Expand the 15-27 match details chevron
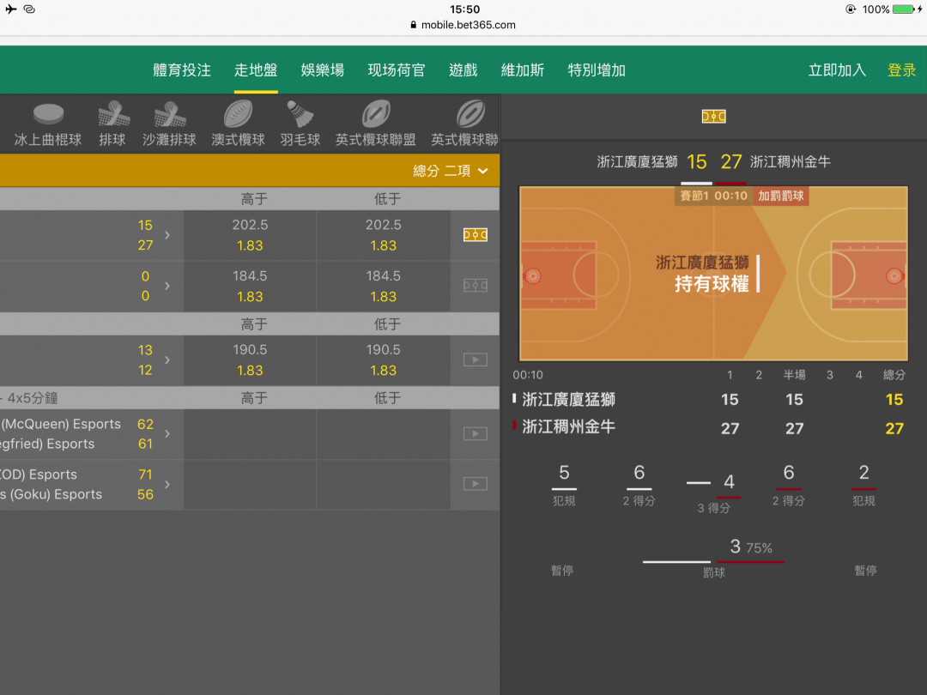 click(x=168, y=235)
